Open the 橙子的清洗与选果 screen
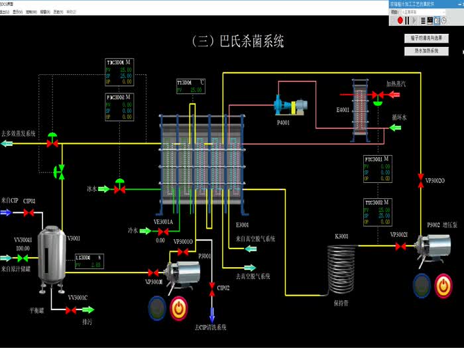This screenshot has width=464, height=348. [x=427, y=38]
